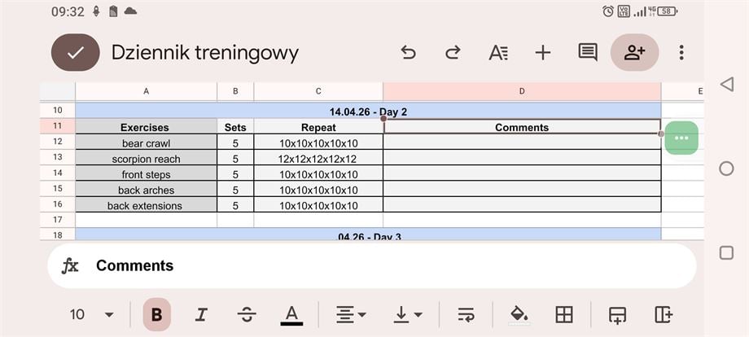Screen dimensions: 749x337
Task: Open the three-dot overflow menu
Action: [x=681, y=53]
